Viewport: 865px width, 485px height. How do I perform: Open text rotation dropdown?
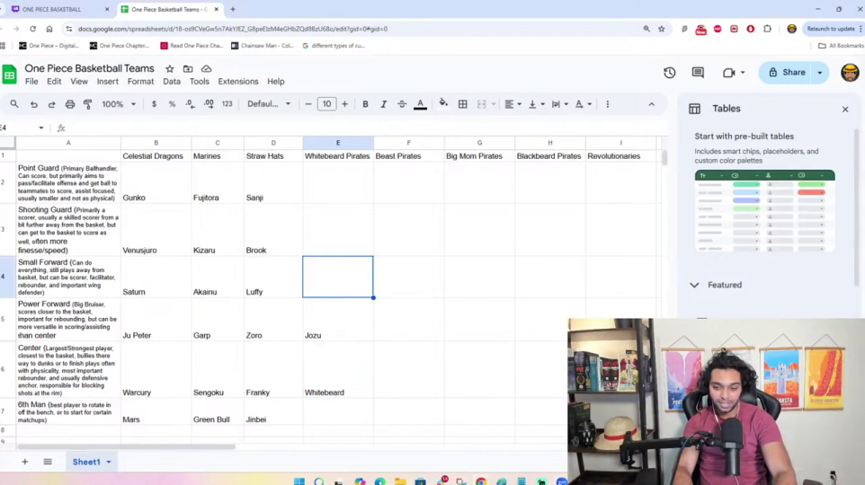pos(583,104)
